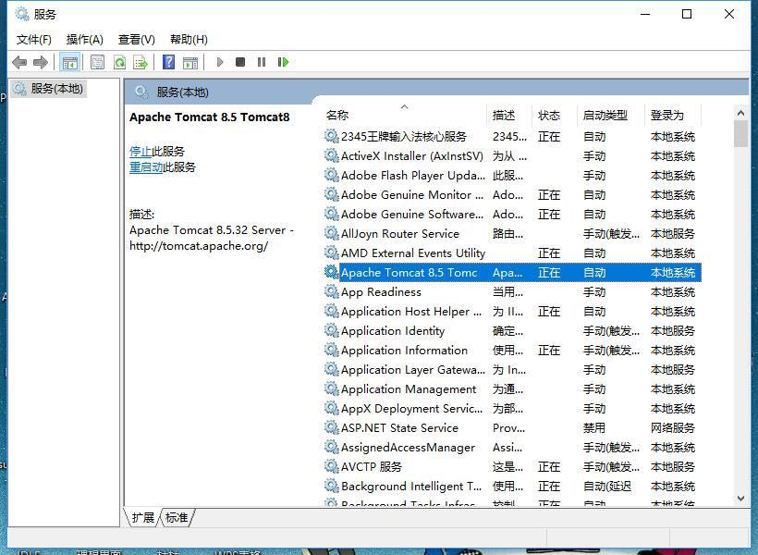The width and height of the screenshot is (758, 555).
Task: Click the 服务(本地) header in right pane
Action: pyautogui.click(x=182, y=92)
